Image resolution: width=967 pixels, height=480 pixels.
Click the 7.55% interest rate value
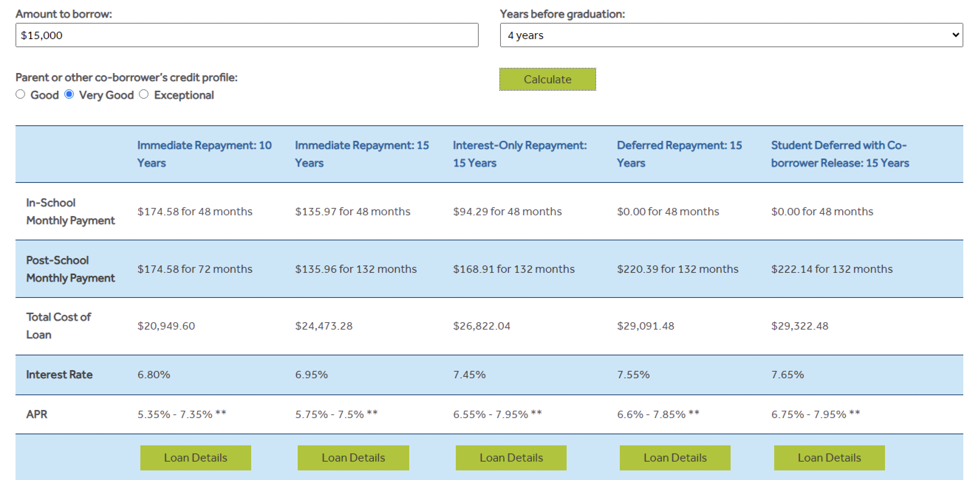point(633,375)
